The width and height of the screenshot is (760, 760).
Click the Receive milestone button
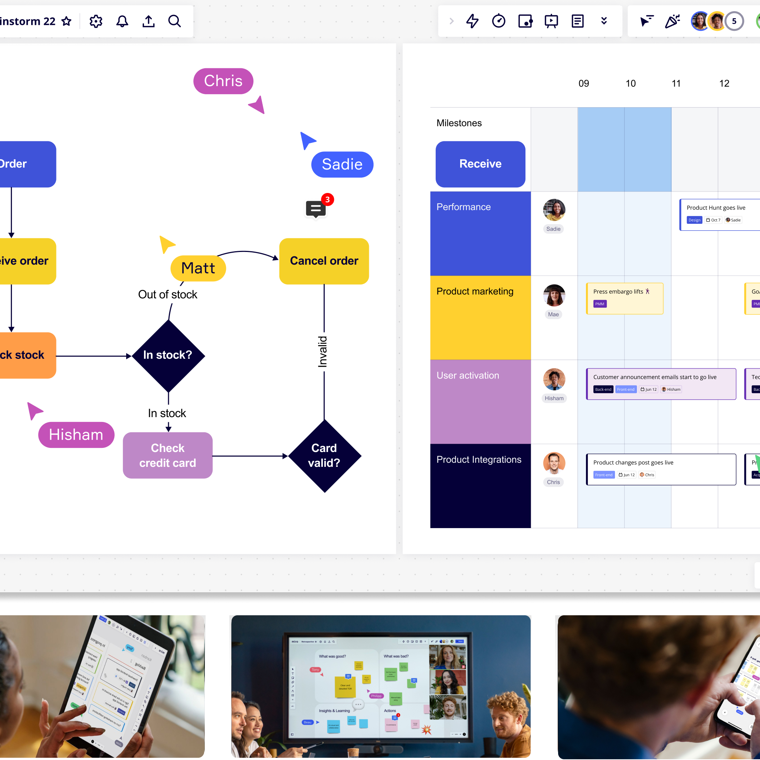tap(480, 164)
